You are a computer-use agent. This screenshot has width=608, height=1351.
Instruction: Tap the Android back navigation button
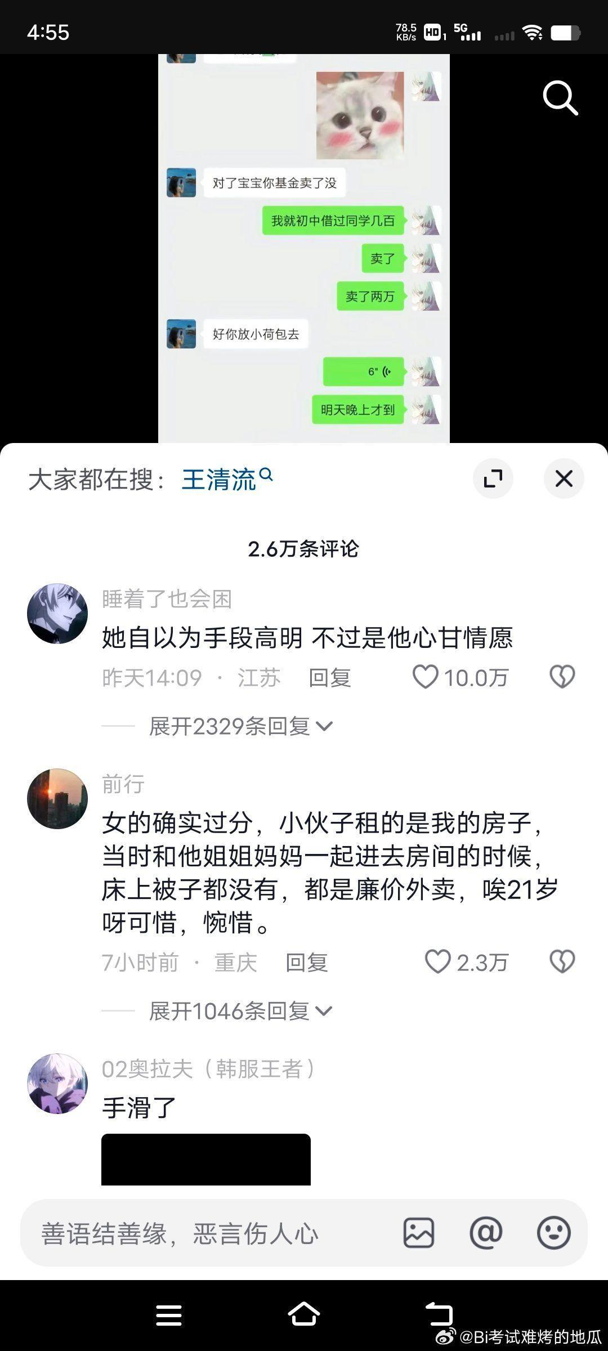439,1315
